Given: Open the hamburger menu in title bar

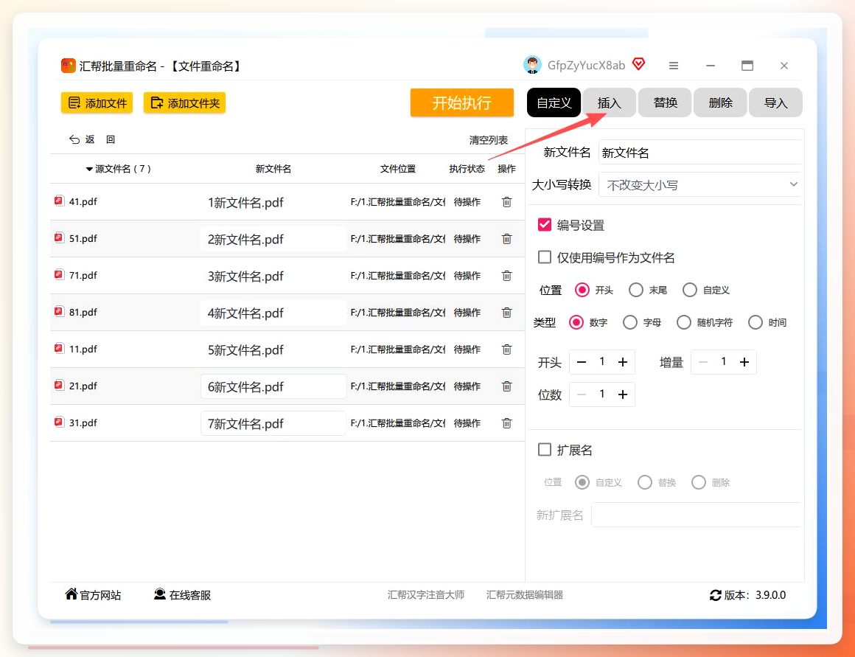Looking at the screenshot, I should tap(674, 66).
